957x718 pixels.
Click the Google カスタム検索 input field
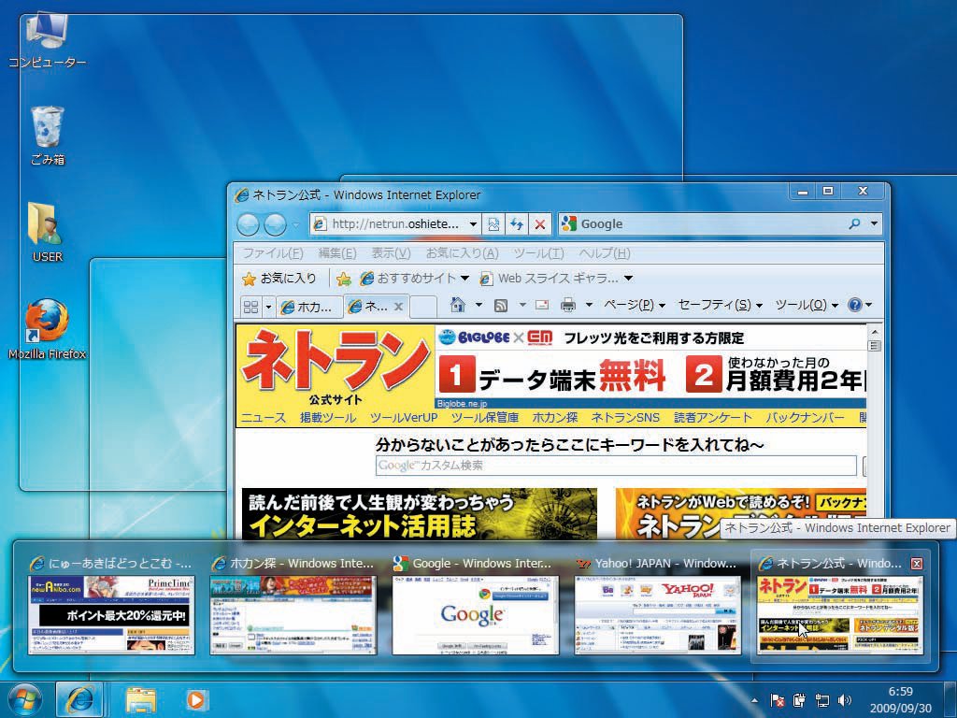(x=616, y=466)
